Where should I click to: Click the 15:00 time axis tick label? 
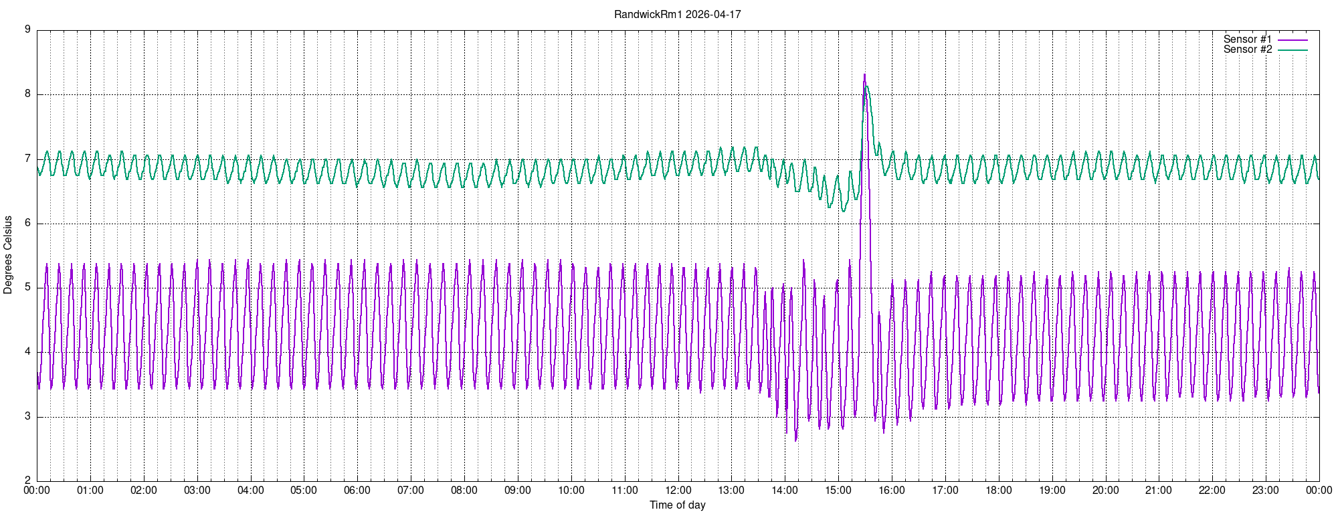coord(838,490)
